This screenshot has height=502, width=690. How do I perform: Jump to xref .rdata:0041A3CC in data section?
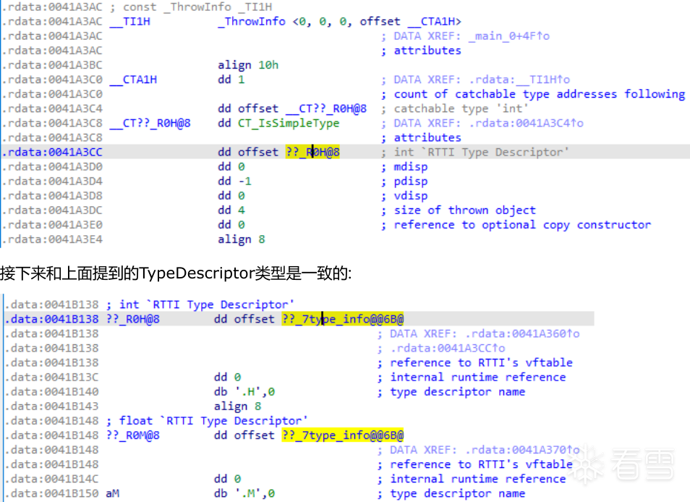click(448, 349)
